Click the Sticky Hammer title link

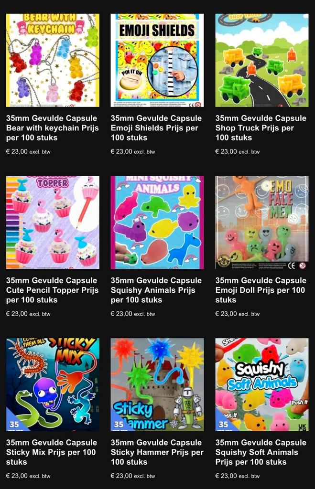[157, 452]
